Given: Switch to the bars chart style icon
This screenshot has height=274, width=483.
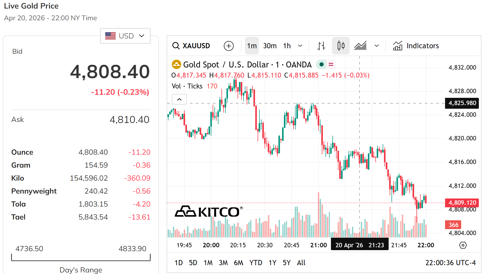Looking at the screenshot, I should click(x=321, y=46).
